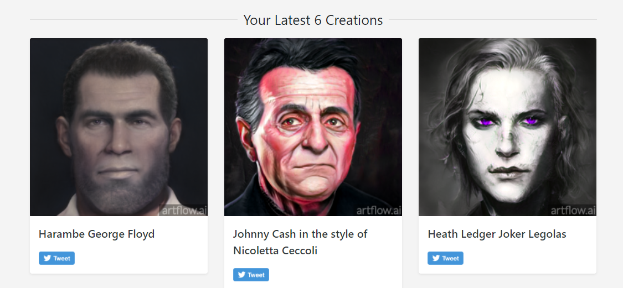
Task: Click the Twitter bird icon under Harambe George Floyd
Action: point(47,258)
